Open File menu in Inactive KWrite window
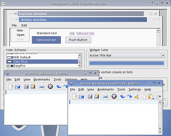This screenshot has height=136, width=171. coord(9,80)
